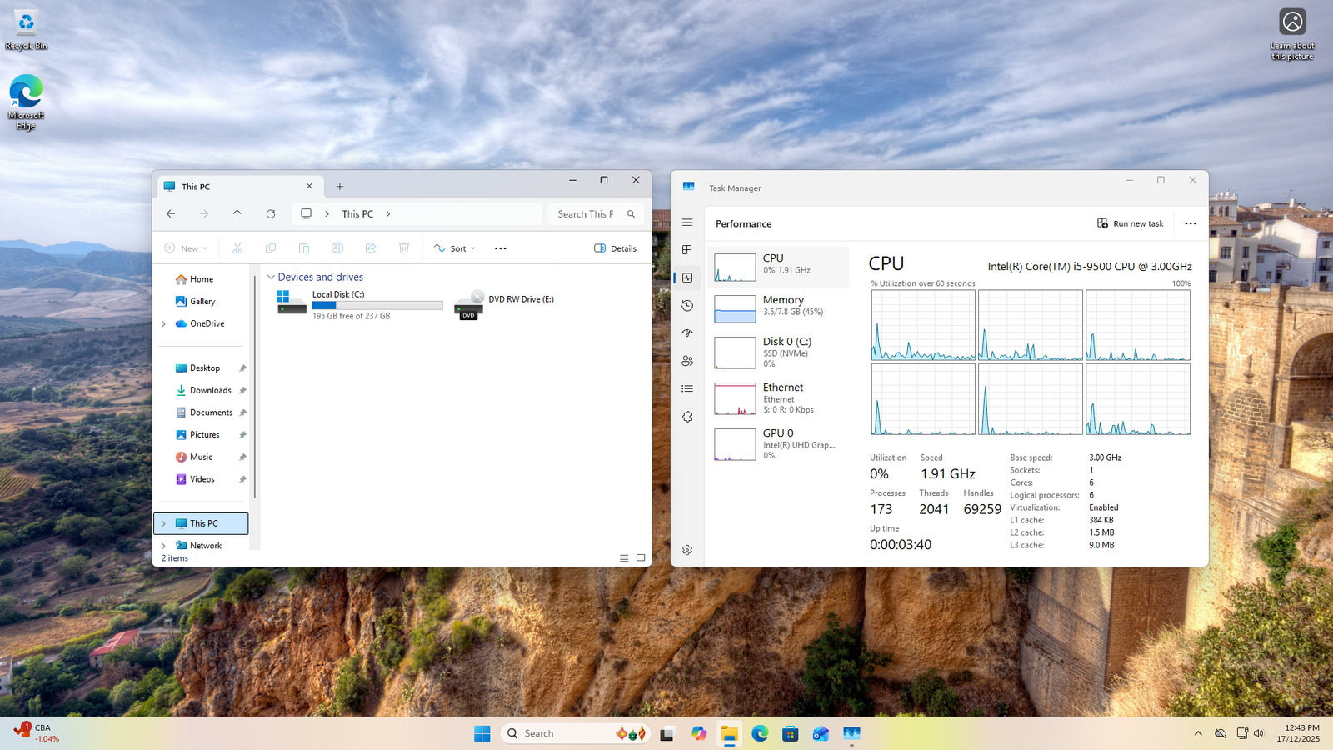
Task: Switch File Explorer to details list view
Action: [624, 558]
